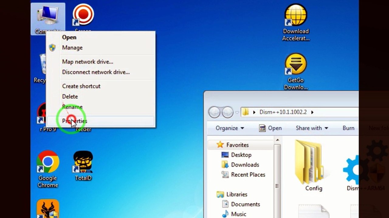The width and height of the screenshot is (389, 218).
Task: Open the Music library
Action: point(234,214)
